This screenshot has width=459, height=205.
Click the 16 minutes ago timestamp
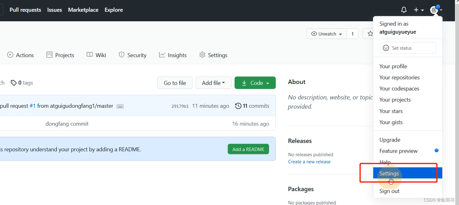click(251, 124)
